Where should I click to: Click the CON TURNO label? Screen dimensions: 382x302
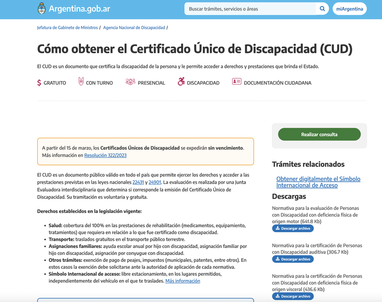[x=99, y=83]
